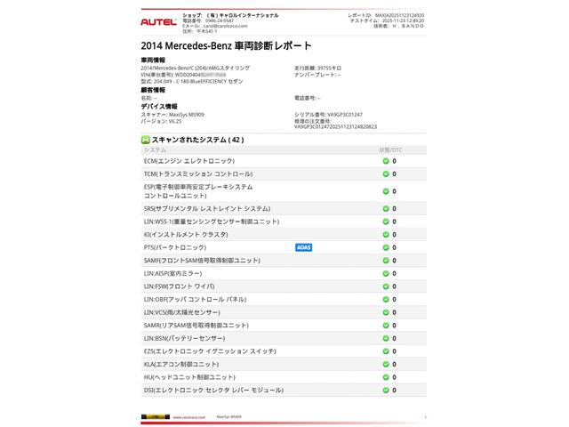The width and height of the screenshot is (569, 427).
Task: Click the serial number VA9GP3C01247
Action: [x=345, y=115]
